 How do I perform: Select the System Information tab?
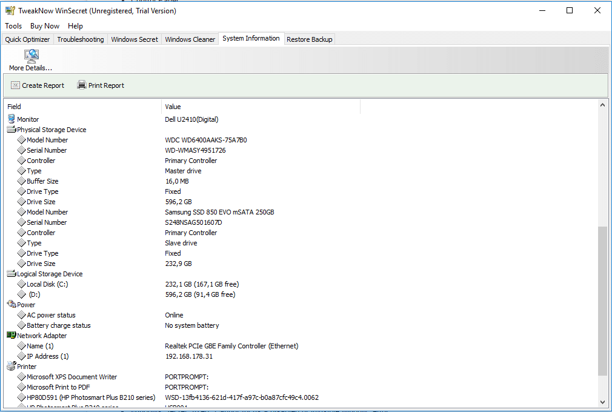point(251,38)
